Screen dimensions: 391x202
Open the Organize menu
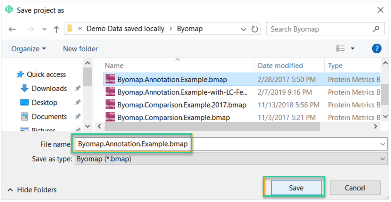pyautogui.click(x=28, y=49)
